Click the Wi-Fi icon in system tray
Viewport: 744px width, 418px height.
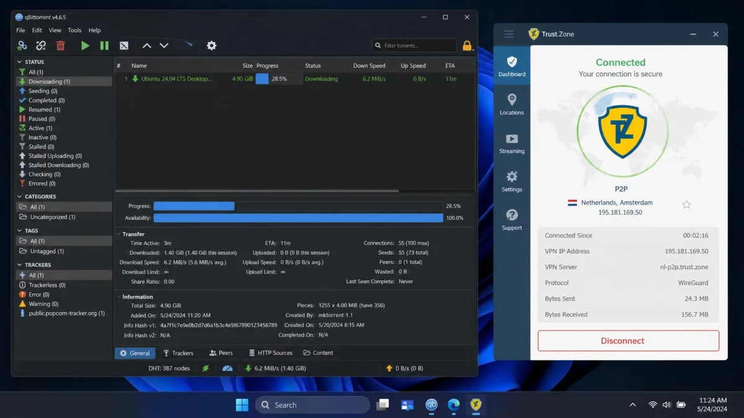(652, 405)
